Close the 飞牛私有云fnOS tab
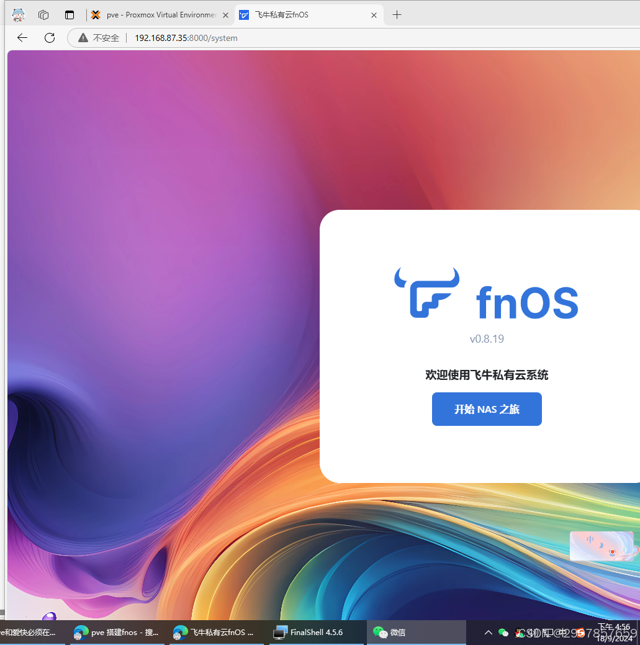Screen dimensions: 640x645 click(374, 16)
